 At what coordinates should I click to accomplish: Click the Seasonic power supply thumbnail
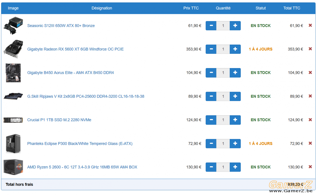[13, 26]
